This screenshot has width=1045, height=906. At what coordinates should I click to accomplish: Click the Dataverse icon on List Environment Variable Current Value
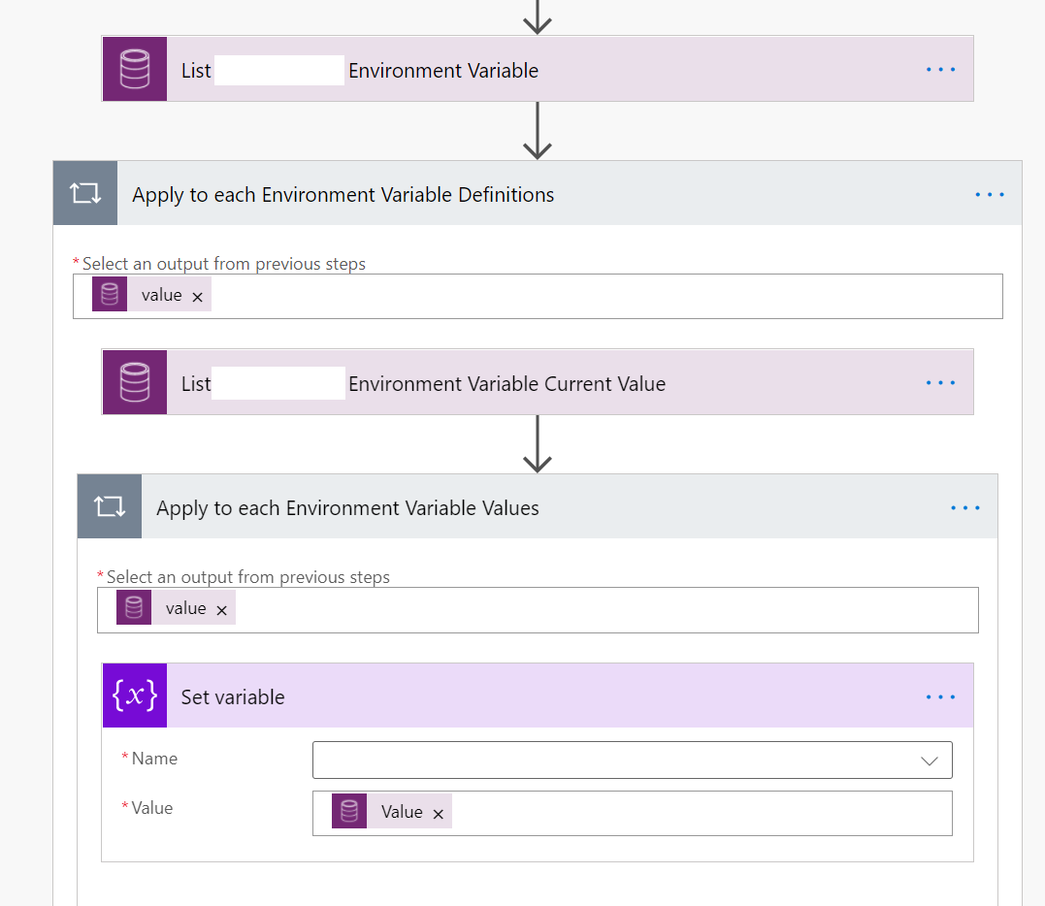pyautogui.click(x=134, y=382)
